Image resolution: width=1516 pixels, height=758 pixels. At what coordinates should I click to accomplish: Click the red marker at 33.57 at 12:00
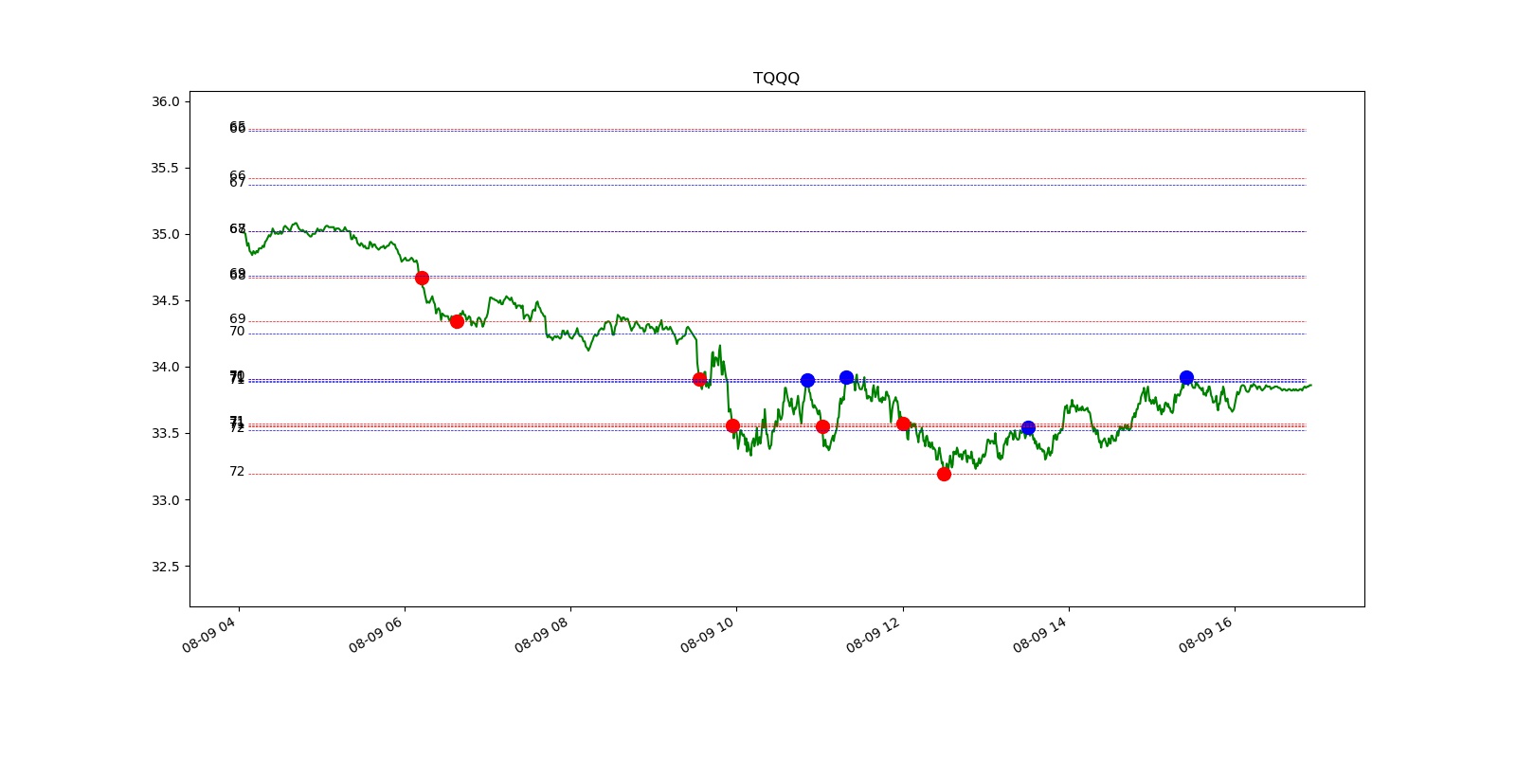pos(903,424)
